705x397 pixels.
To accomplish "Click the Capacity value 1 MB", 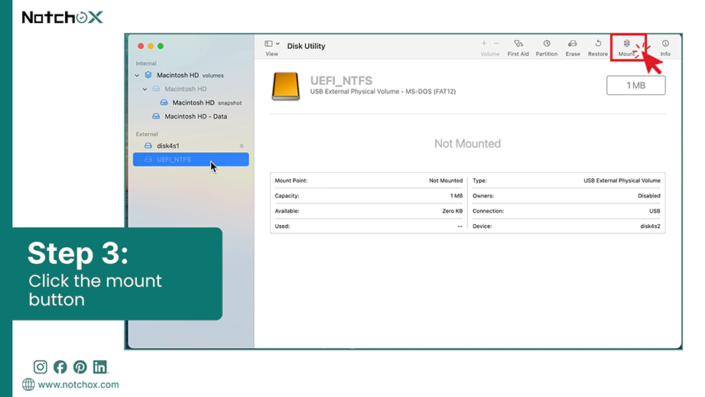I will 456,196.
